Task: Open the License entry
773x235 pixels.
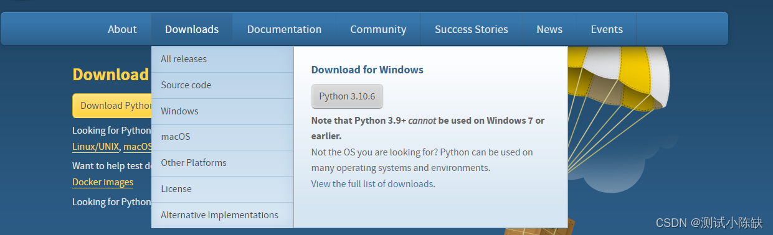Action: tap(222, 189)
